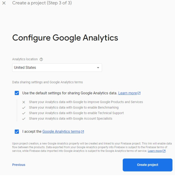Click the Configure Google Analytics heading
This screenshot has height=179, width=175.
pyautogui.click(x=65, y=38)
